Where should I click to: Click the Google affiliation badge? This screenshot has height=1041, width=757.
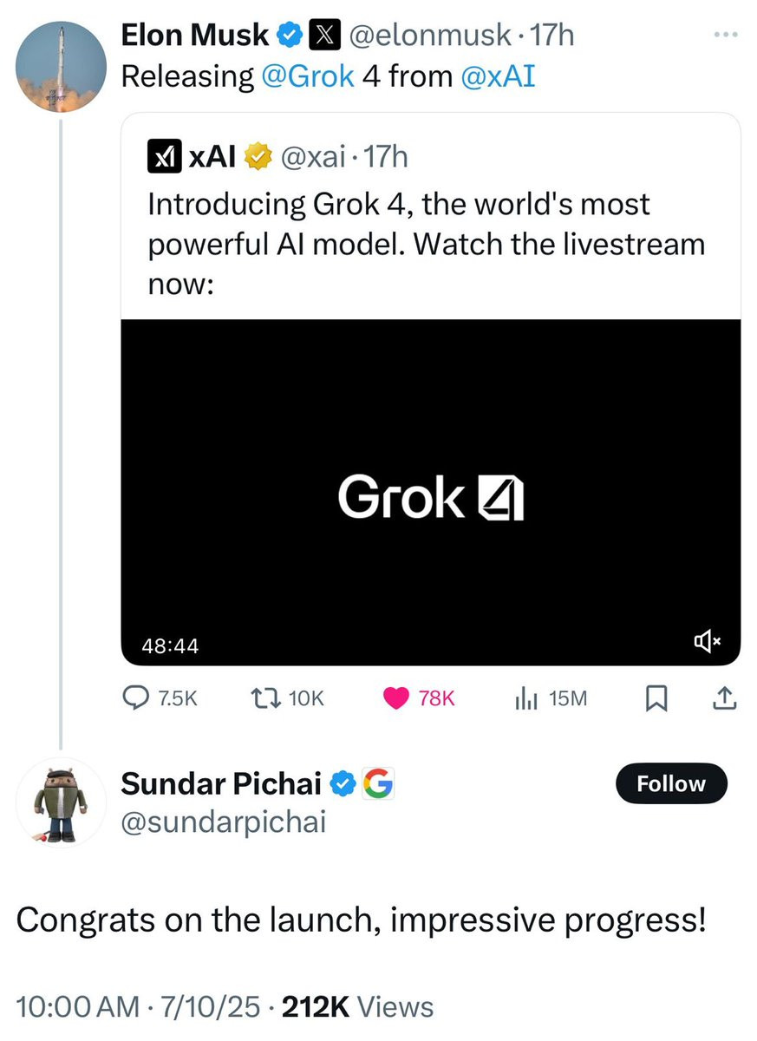(375, 784)
